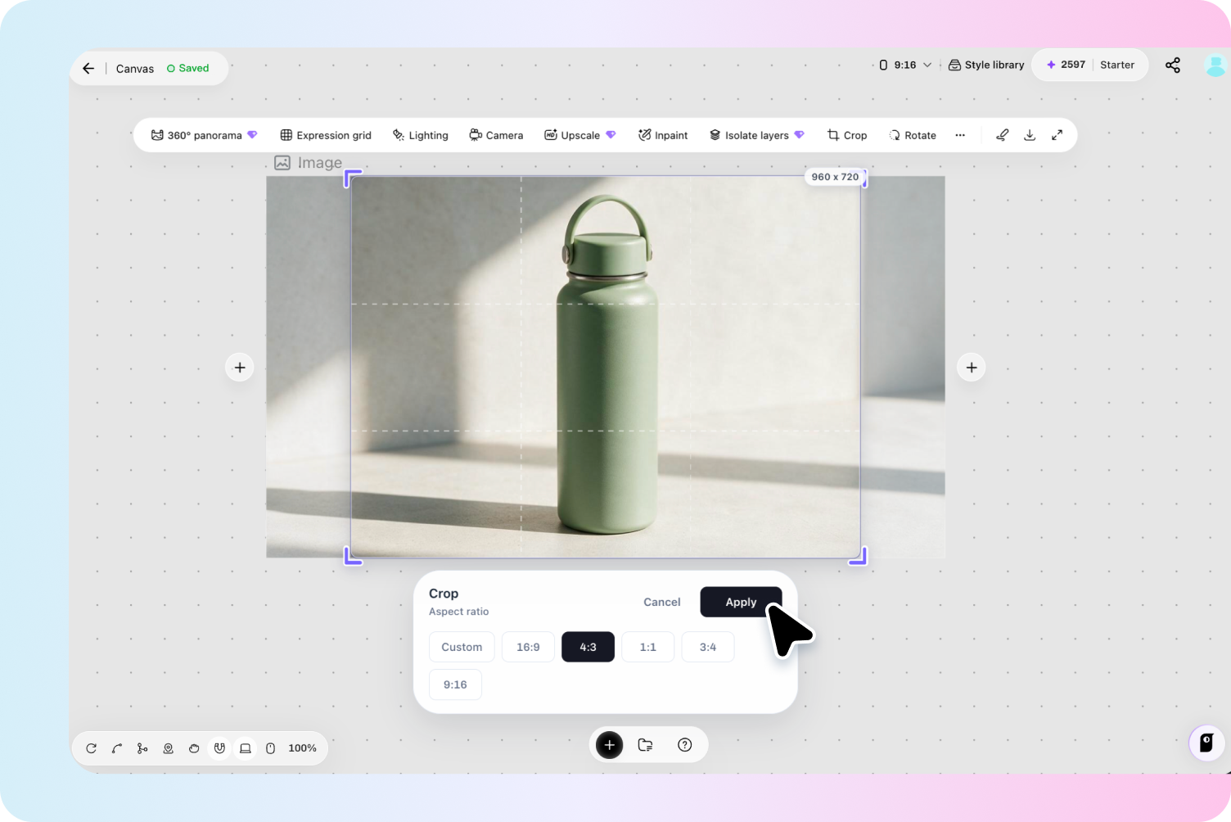Toggle the magnet snap tool
The image size is (1231, 822).
tap(219, 748)
